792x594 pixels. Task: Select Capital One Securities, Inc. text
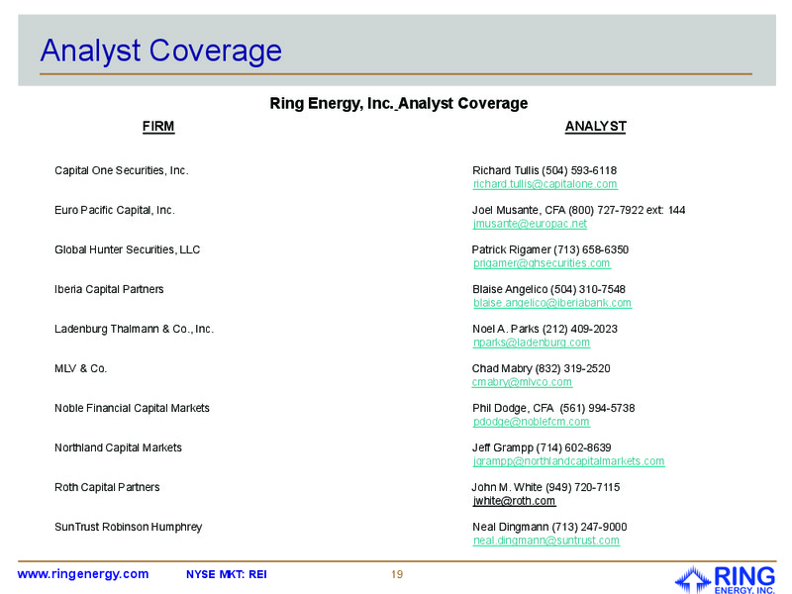pyautogui.click(x=121, y=170)
